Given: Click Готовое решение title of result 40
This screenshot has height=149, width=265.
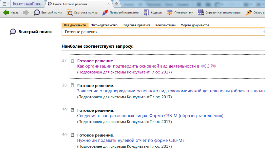Looking at the screenshot, I should coord(95,135).
